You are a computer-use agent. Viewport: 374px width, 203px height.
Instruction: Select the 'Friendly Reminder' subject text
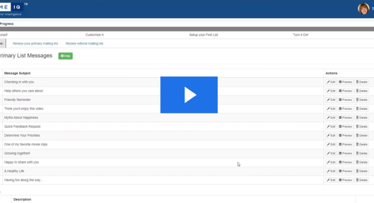[x=18, y=100]
